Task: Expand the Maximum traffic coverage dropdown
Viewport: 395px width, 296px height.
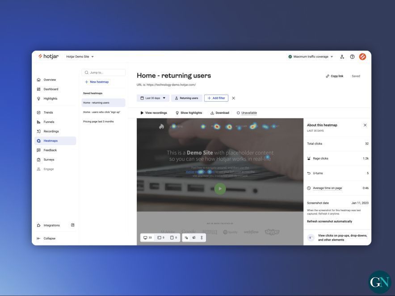Action: tap(311, 57)
